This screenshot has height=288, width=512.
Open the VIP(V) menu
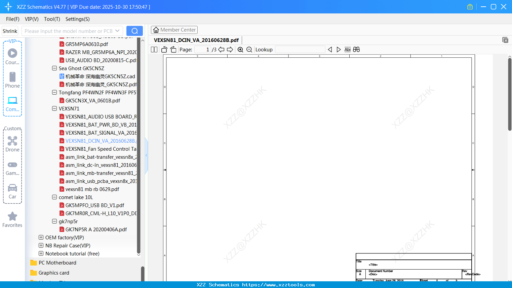[x=32, y=19]
